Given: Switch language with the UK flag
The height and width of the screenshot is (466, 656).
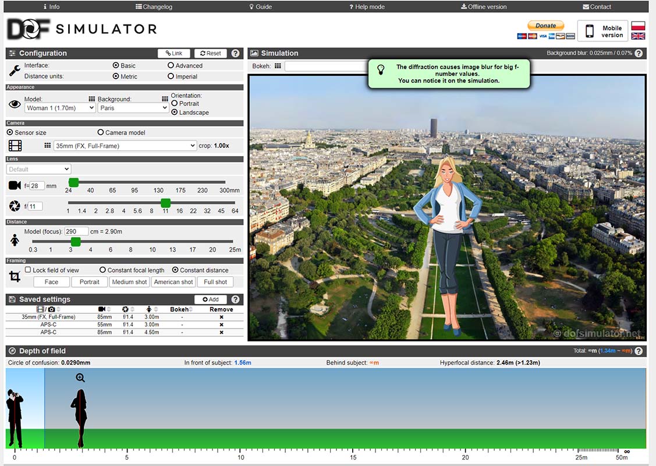Looking at the screenshot, I should 638,36.
